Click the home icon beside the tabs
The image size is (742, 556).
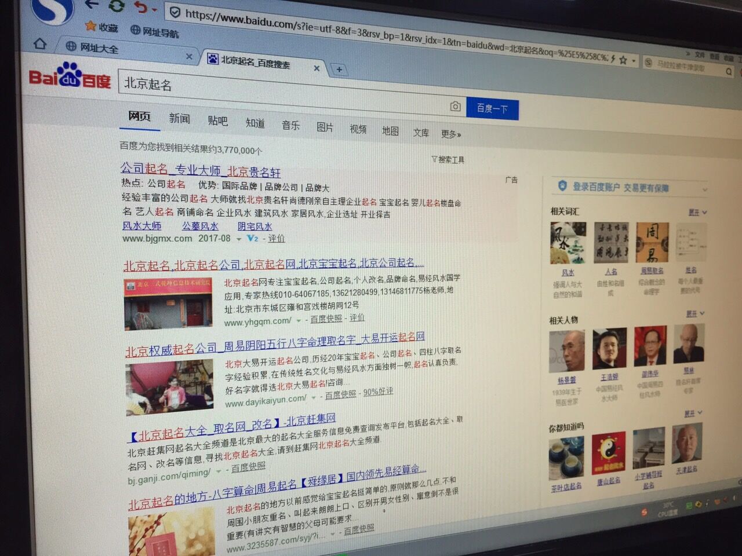click(x=40, y=43)
